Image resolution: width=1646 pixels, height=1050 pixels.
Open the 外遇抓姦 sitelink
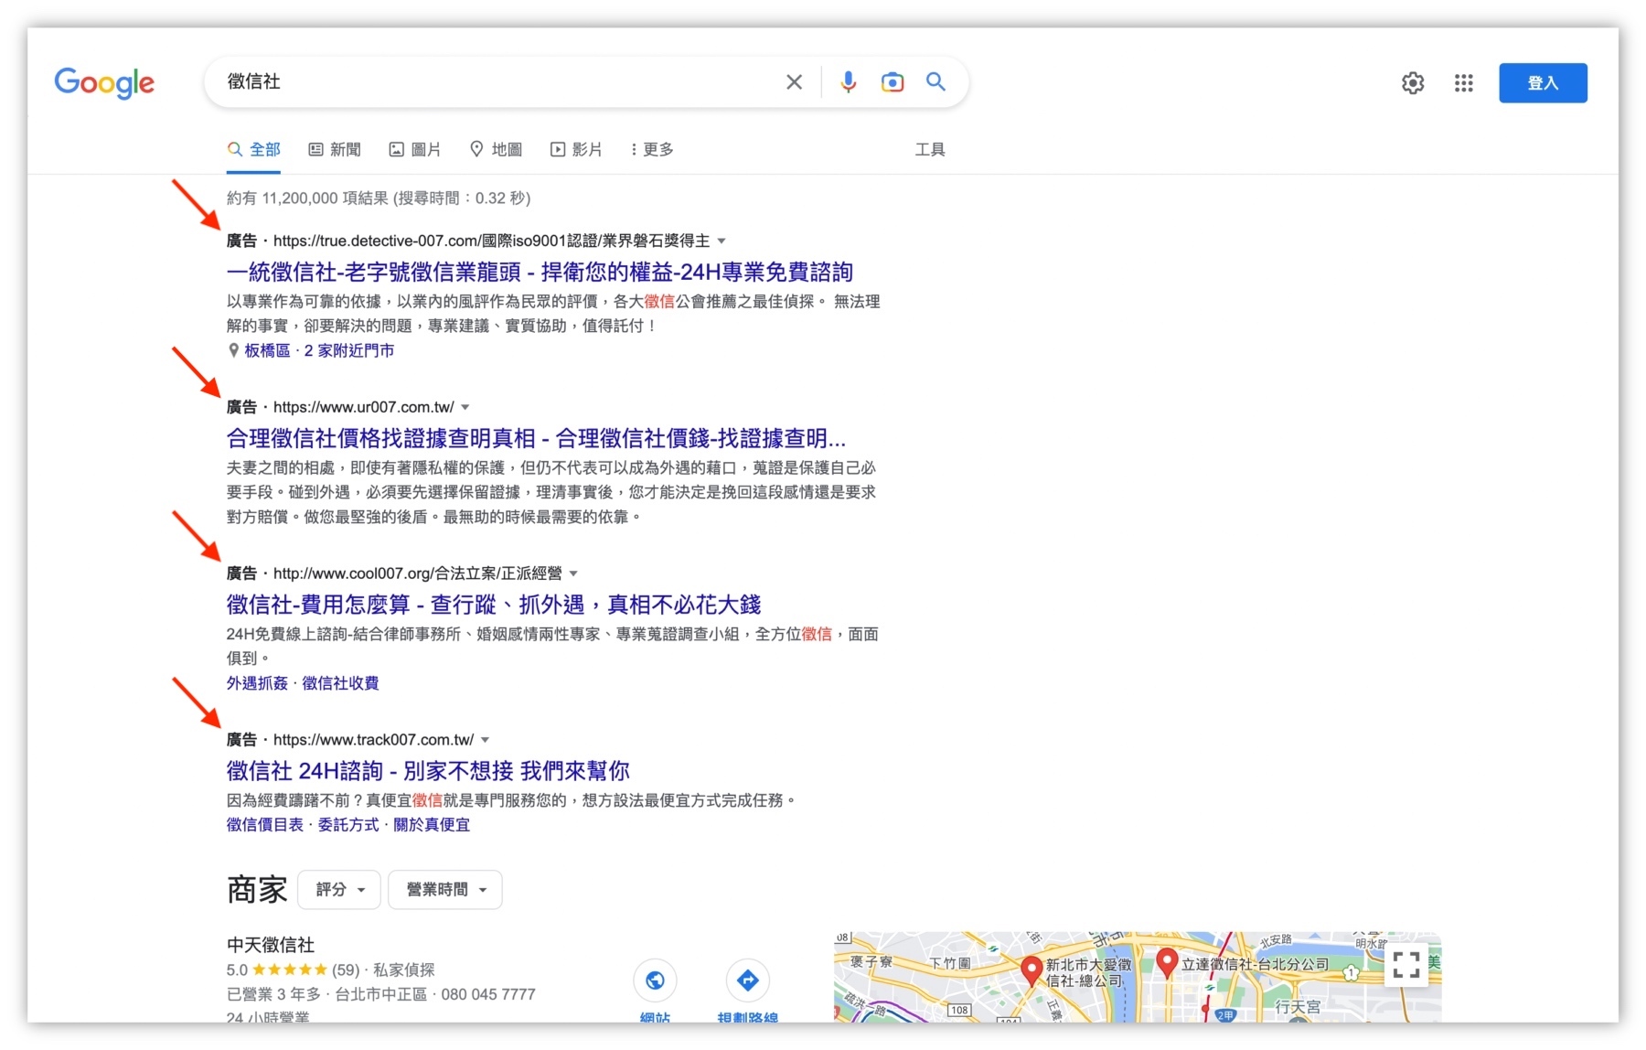point(254,682)
